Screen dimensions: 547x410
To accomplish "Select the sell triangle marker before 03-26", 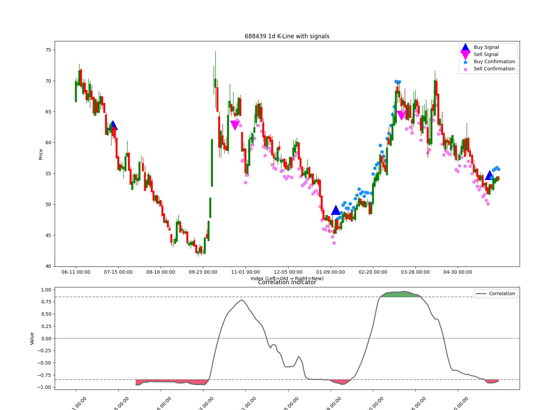I will coord(401,115).
